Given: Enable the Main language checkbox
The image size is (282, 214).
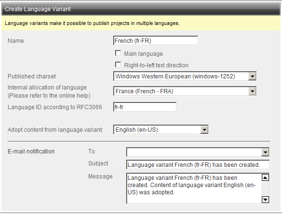Looking at the screenshot, I should click(x=118, y=53).
